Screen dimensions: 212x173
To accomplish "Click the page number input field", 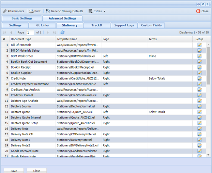I will click(30, 32).
